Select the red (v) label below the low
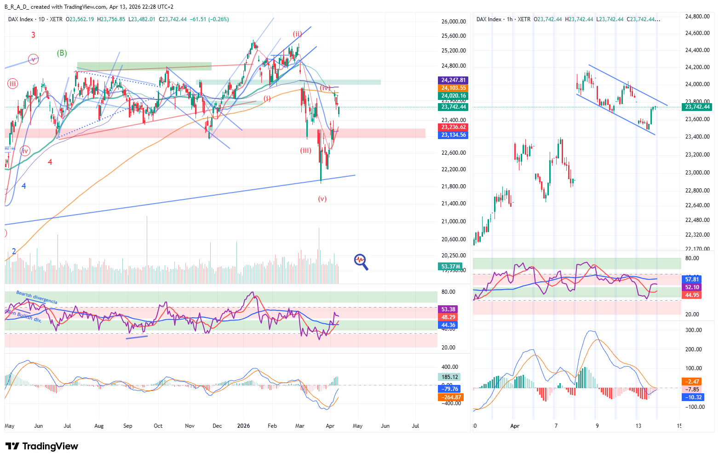This screenshot has width=719, height=460. (322, 199)
